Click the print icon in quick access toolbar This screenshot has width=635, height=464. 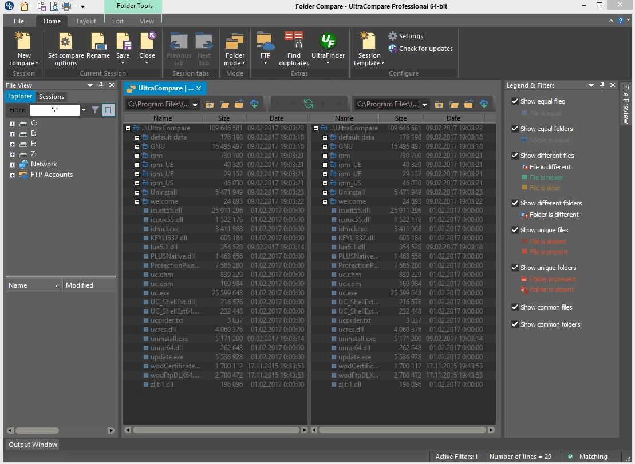(66, 6)
